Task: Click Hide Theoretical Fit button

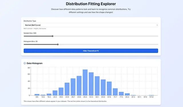Action: [91, 51]
